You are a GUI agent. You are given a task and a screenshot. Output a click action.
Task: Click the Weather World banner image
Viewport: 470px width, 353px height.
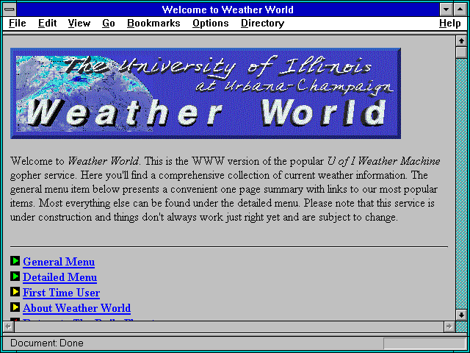[206, 93]
